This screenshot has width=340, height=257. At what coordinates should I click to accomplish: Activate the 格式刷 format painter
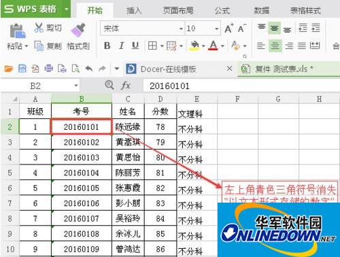tap(78, 37)
